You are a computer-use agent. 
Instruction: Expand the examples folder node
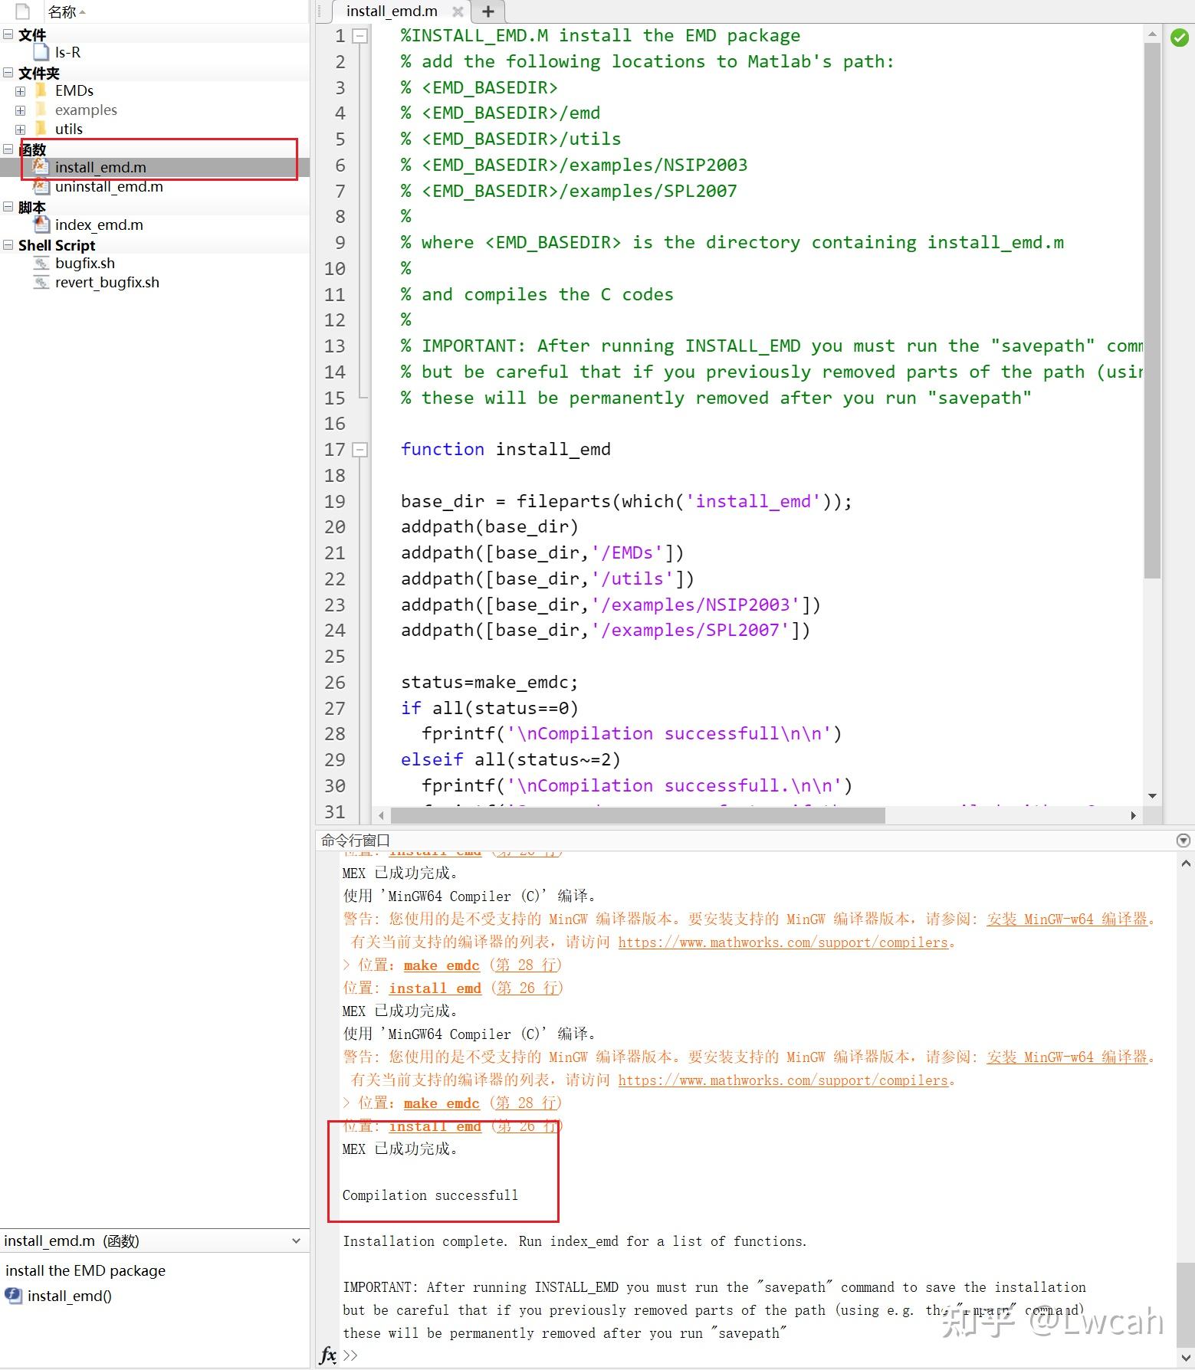pyautogui.click(x=21, y=110)
